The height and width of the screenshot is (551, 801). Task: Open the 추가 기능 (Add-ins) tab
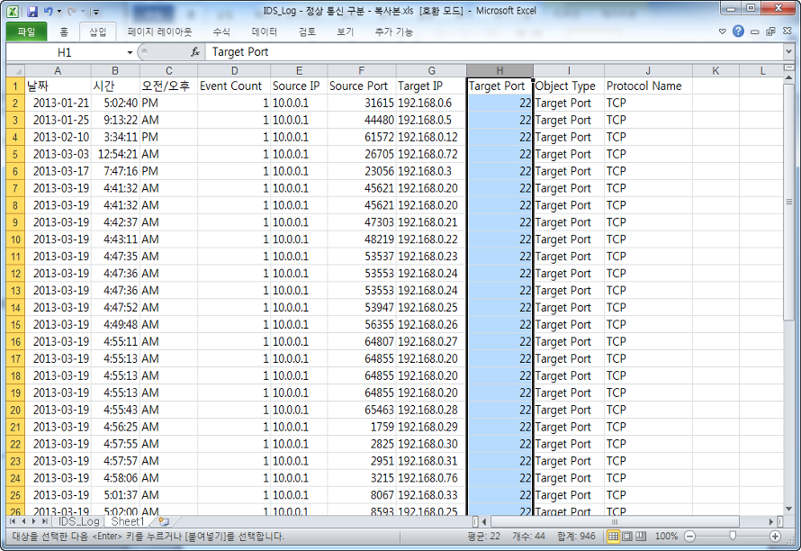394,32
